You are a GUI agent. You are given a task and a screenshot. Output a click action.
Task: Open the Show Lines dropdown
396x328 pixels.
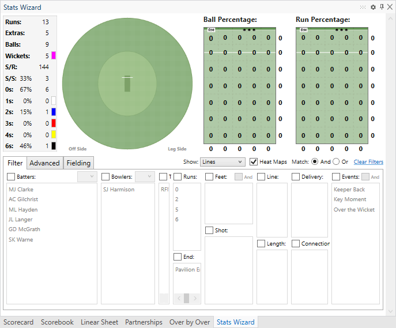(x=222, y=162)
